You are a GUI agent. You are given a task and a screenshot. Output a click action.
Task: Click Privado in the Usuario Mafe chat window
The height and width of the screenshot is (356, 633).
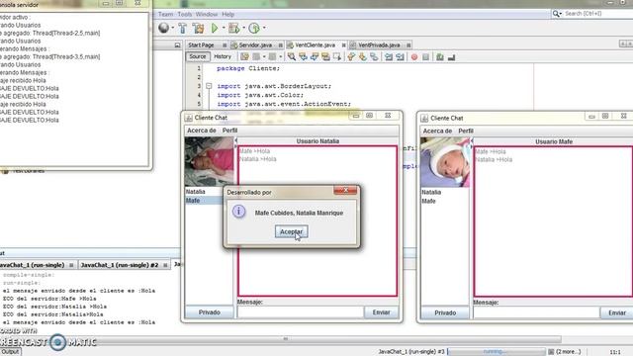click(445, 312)
